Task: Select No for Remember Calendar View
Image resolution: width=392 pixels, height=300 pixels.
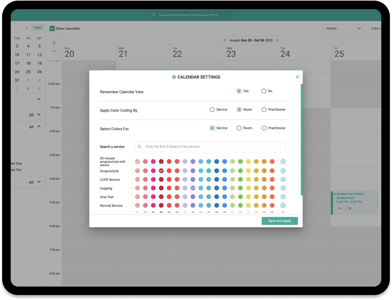Action: pyautogui.click(x=264, y=91)
